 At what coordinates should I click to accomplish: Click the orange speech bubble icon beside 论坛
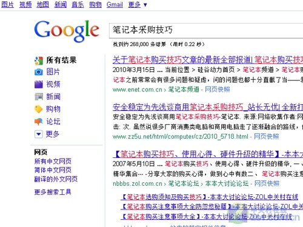[x=39, y=122]
